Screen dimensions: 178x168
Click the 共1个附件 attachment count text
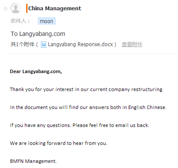pos(22,44)
